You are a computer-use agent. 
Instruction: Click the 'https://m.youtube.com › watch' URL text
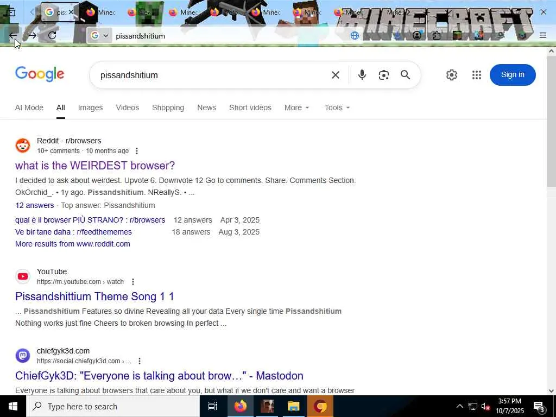[80, 282]
